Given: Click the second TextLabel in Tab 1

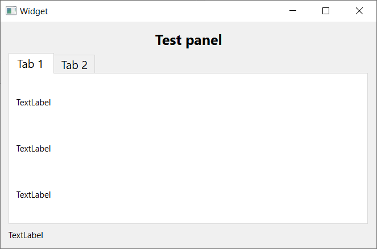Looking at the screenshot, I should click(34, 149).
